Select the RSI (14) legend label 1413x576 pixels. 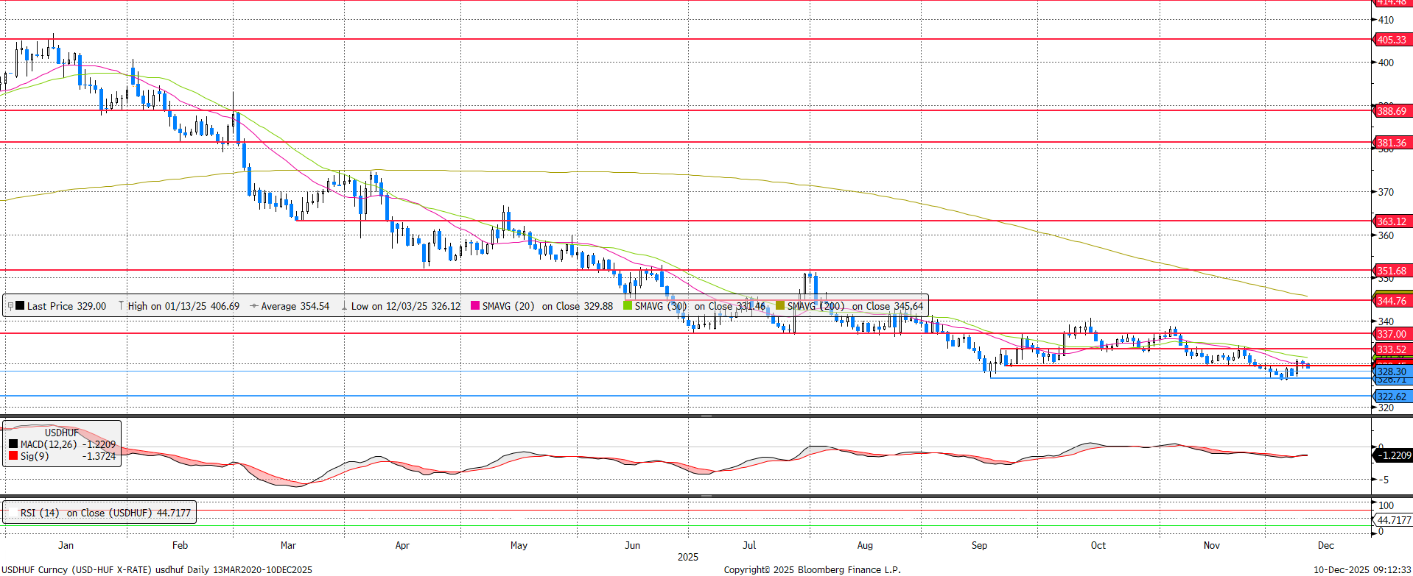coord(39,513)
